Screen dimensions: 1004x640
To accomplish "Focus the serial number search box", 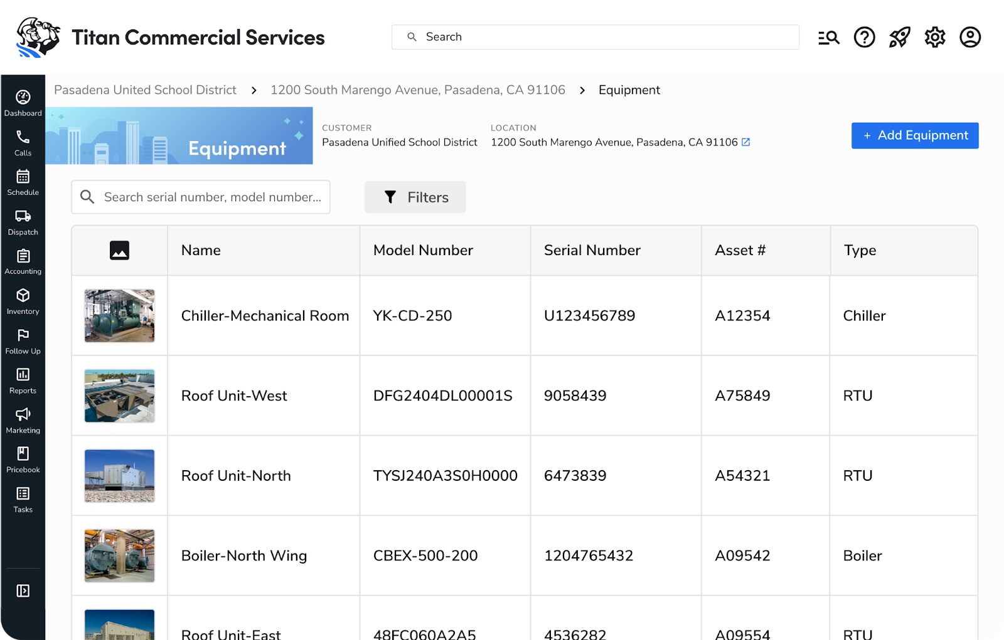I will [201, 197].
